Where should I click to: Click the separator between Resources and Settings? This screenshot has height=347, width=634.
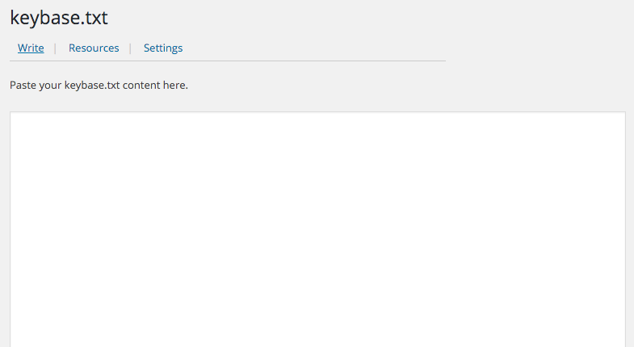coord(130,48)
